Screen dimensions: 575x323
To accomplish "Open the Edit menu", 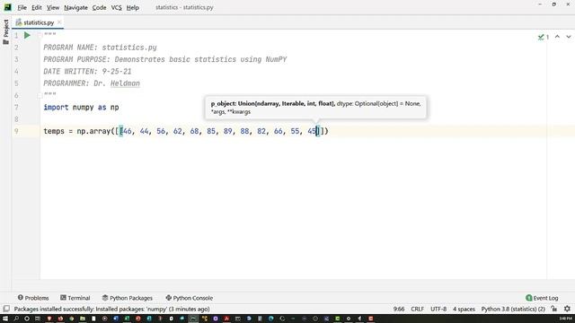I will pos(37,7).
